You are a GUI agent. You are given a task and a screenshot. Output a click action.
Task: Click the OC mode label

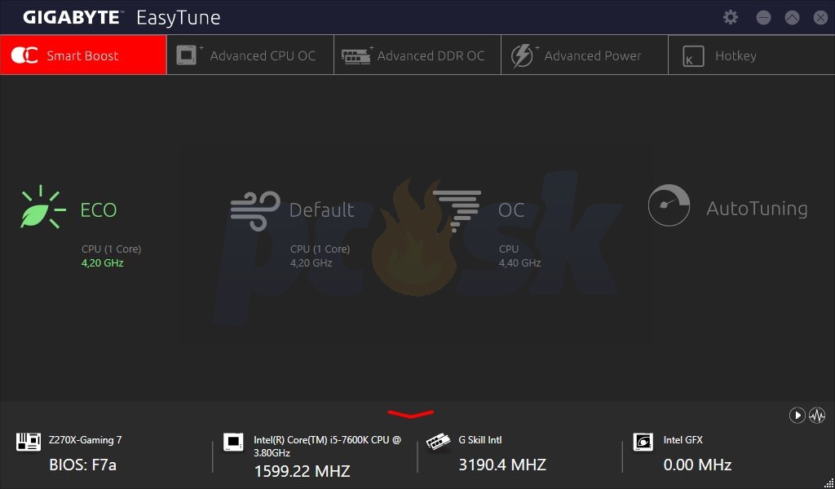tap(511, 209)
